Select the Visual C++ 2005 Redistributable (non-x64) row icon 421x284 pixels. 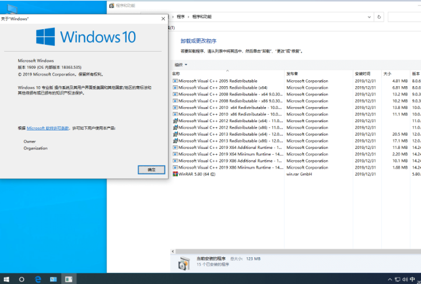(175, 81)
